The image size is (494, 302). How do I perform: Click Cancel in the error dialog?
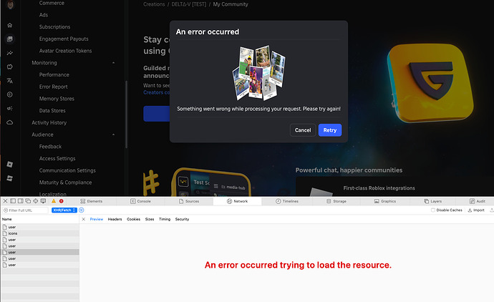[303, 130]
